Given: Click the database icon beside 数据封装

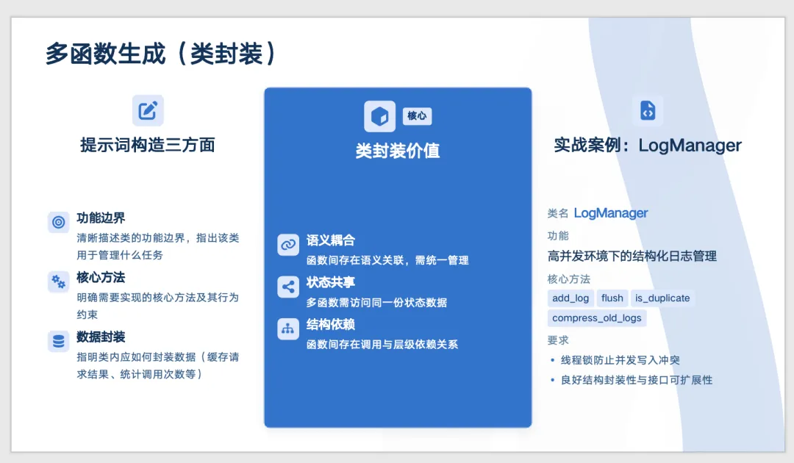Looking at the screenshot, I should coord(59,341).
